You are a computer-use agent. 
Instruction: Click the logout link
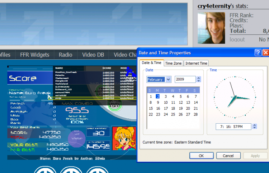pyautogui.click(x=237, y=40)
